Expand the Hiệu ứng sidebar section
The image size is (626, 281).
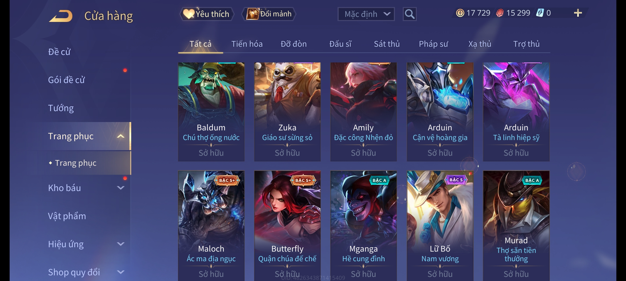[x=121, y=244]
